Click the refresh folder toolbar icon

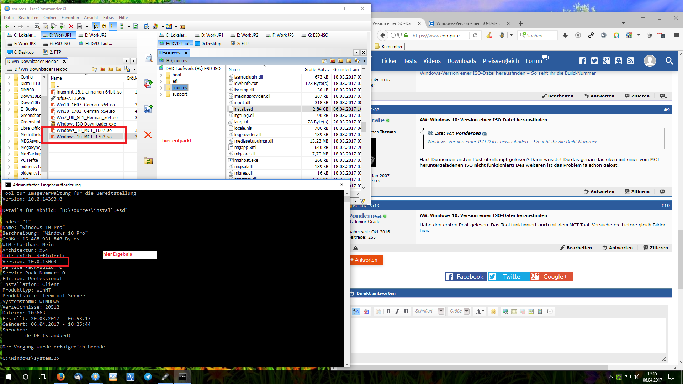[x=136, y=26]
